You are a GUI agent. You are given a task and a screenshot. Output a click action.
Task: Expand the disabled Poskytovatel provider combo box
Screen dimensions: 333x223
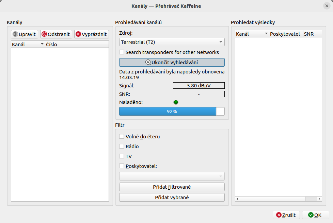point(172,176)
